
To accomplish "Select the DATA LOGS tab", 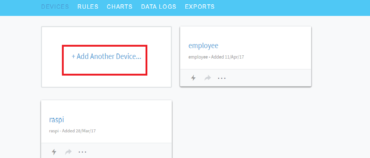I will (x=159, y=7).
